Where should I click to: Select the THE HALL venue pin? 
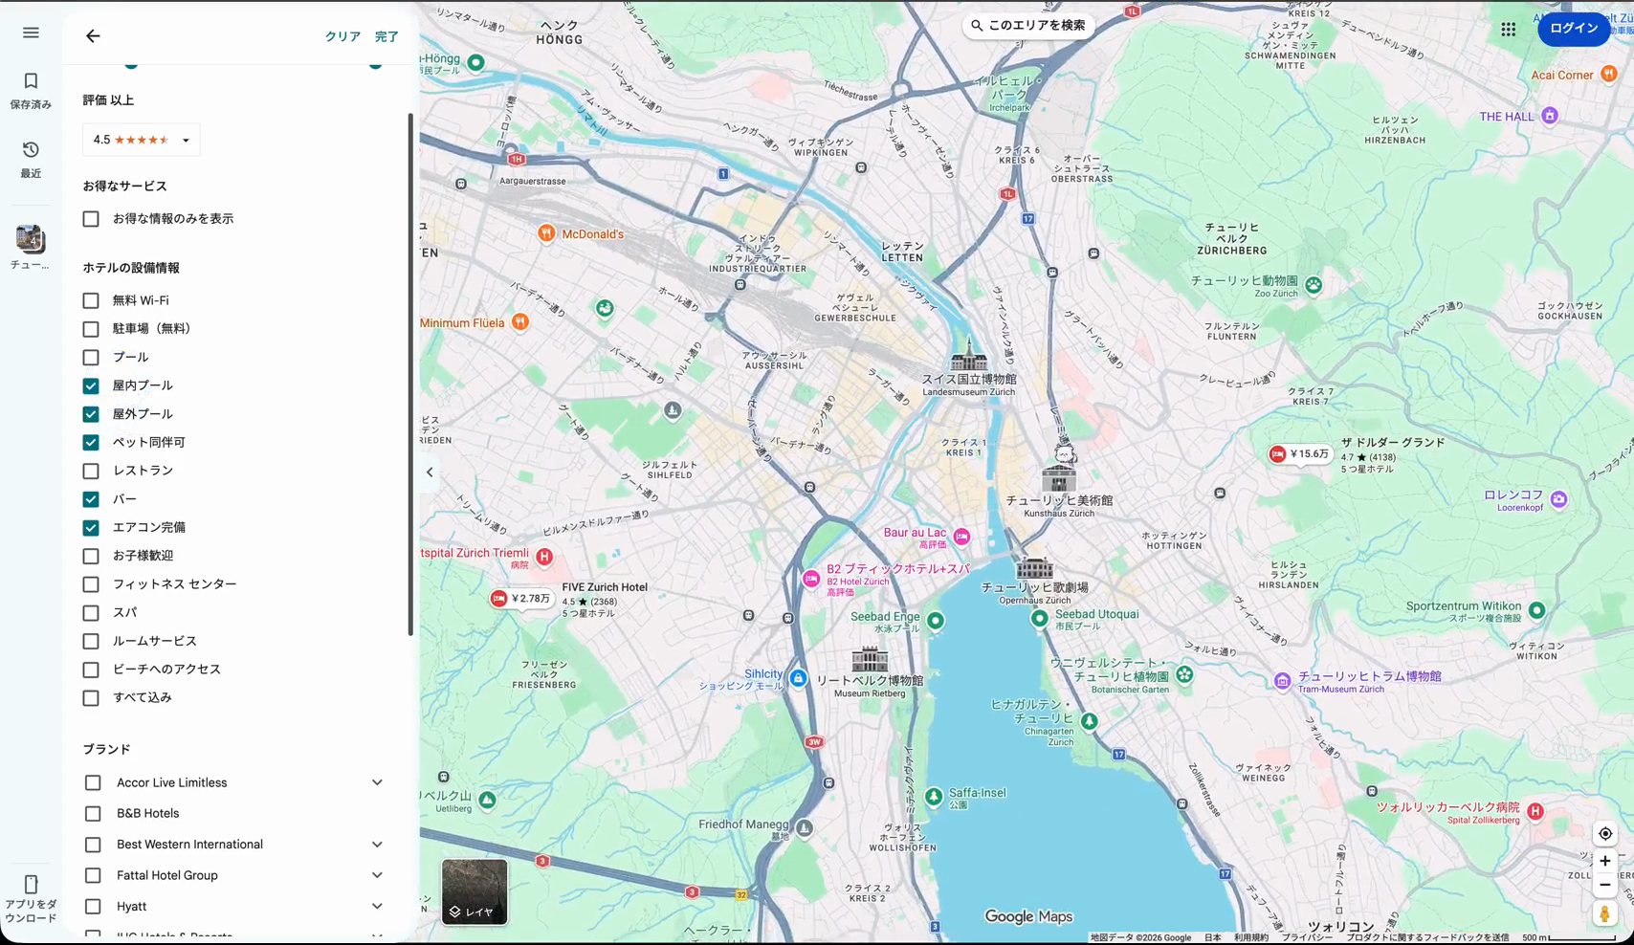click(1550, 117)
